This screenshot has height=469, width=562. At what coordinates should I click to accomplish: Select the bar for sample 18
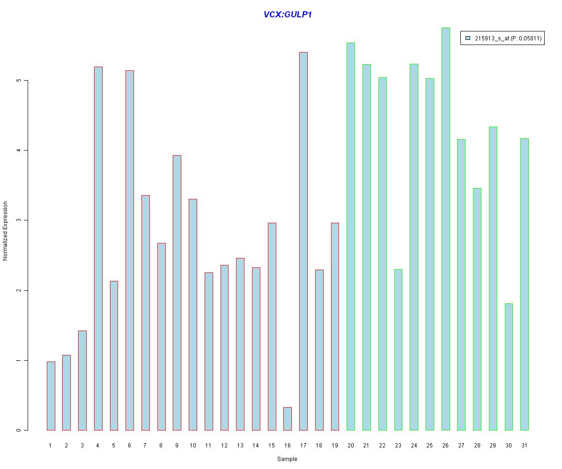[x=319, y=350]
